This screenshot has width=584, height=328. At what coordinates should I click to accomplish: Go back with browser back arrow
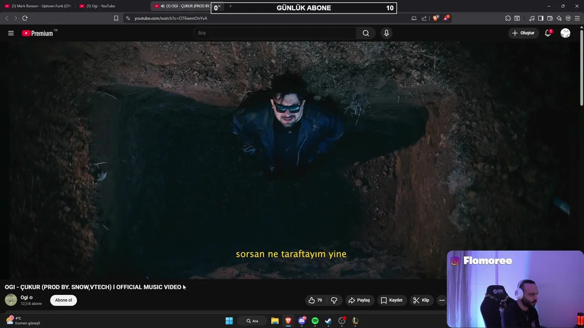click(6, 18)
